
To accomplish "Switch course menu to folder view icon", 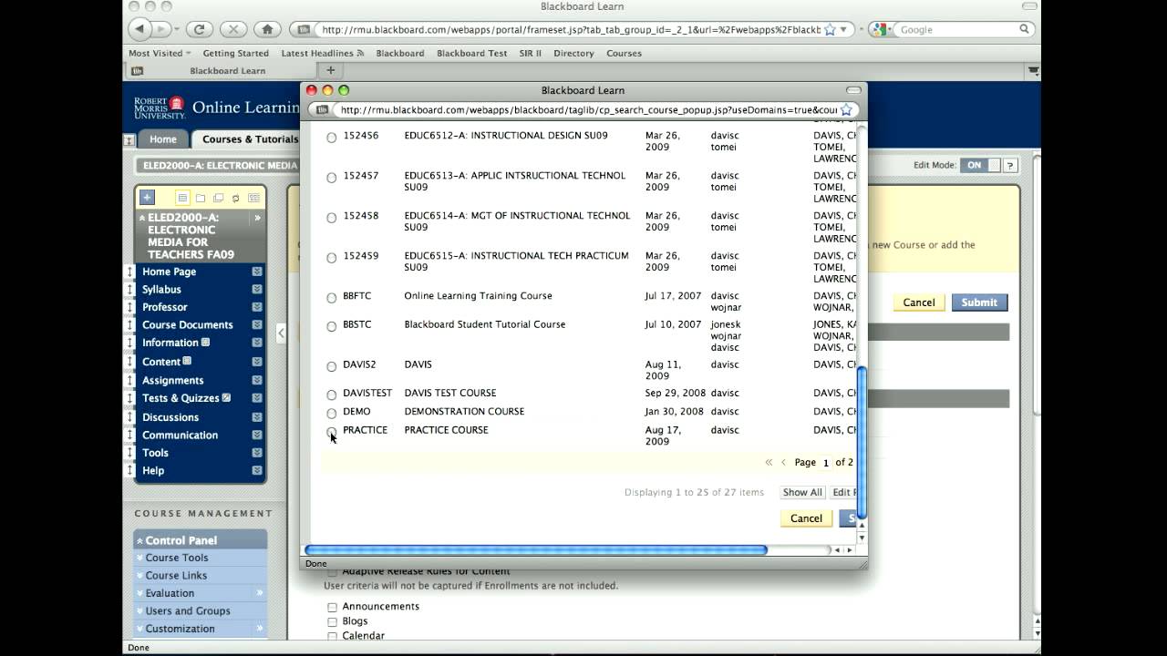I will 200,198.
